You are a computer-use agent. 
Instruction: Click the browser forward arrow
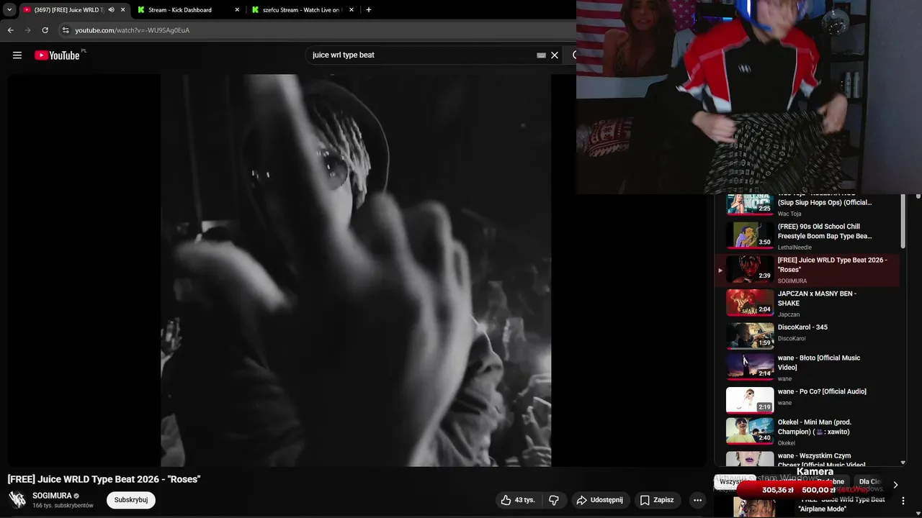27,30
